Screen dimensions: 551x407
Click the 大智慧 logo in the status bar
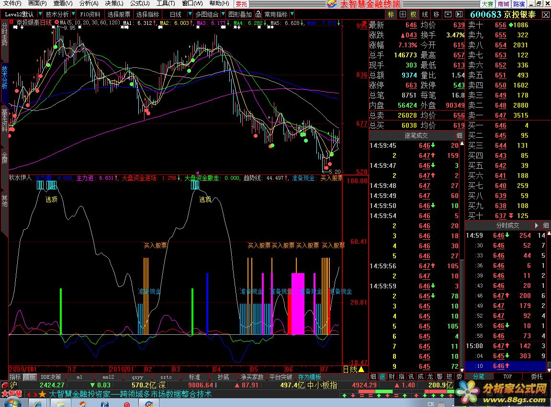click(11, 394)
